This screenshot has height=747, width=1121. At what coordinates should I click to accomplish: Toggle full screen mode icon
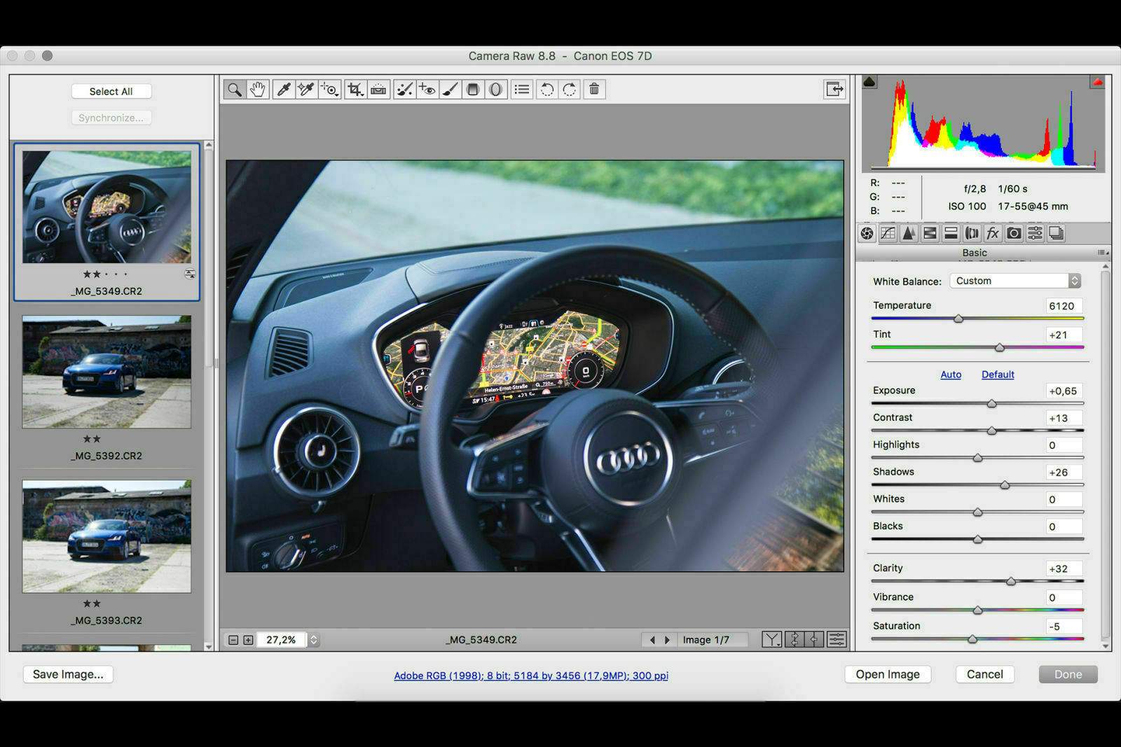click(834, 89)
